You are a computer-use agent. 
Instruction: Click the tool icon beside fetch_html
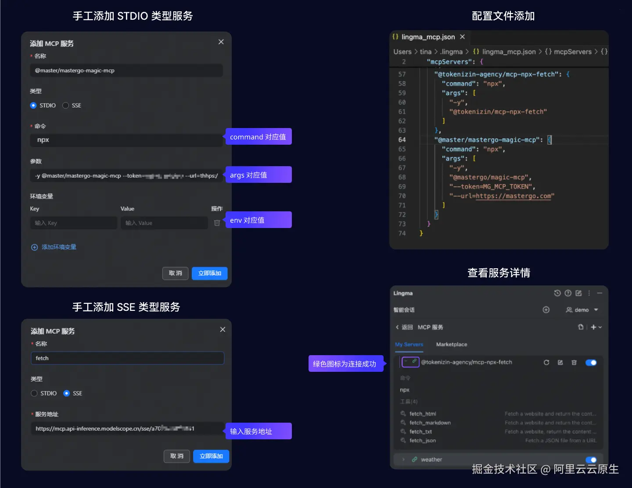(403, 413)
